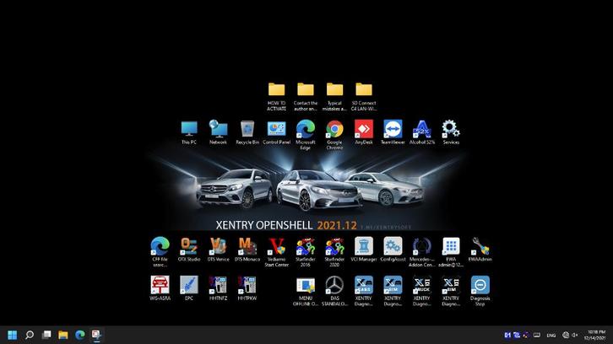Select the TeamViewer desktop icon
Viewport: 613px width, 344px height.
[393, 129]
